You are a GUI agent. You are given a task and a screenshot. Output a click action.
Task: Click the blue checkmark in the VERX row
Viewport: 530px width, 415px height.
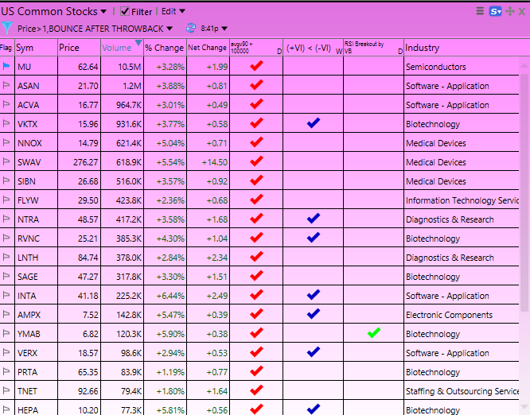314,351
